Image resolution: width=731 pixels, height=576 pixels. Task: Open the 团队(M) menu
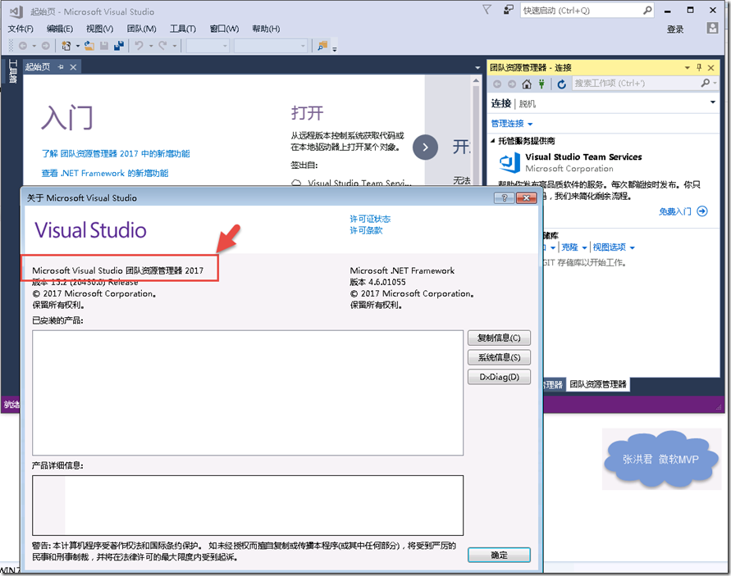coord(141,29)
